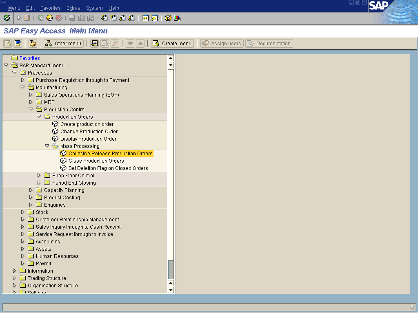This screenshot has height=313, width=418.
Task: Open the Extras menu
Action: [x=73, y=8]
